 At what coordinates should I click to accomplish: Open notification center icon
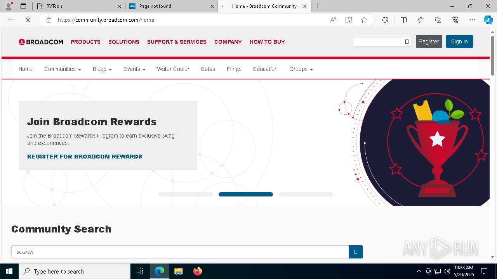coord(484,271)
